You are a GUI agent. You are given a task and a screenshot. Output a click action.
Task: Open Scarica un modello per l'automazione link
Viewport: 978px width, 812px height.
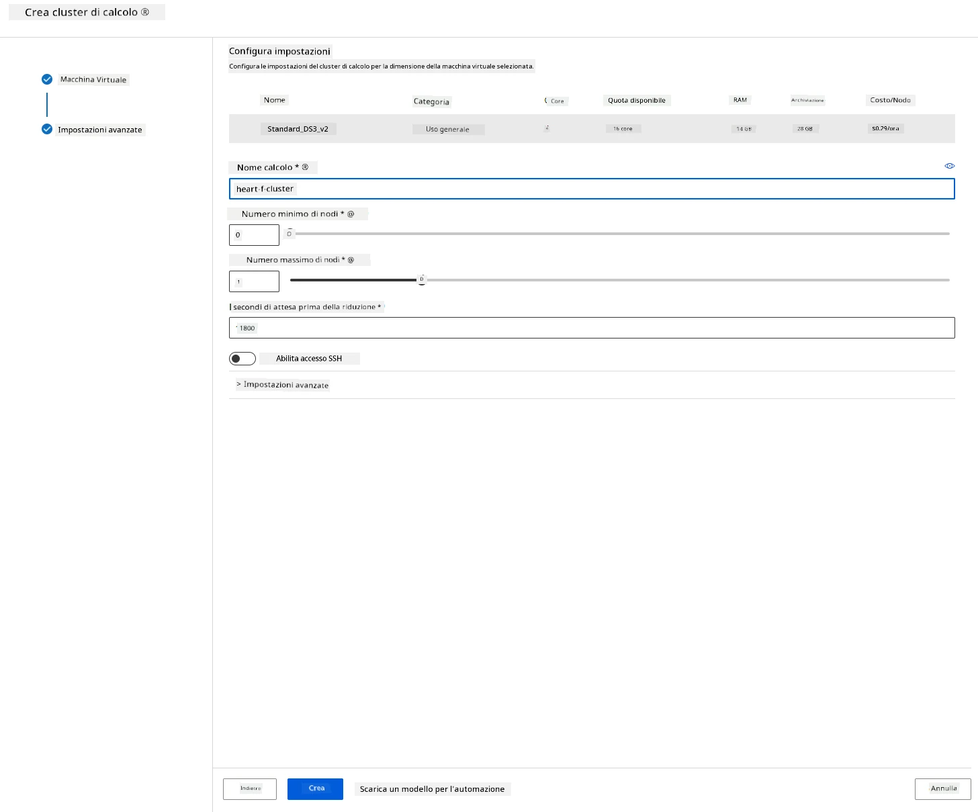coord(432,789)
